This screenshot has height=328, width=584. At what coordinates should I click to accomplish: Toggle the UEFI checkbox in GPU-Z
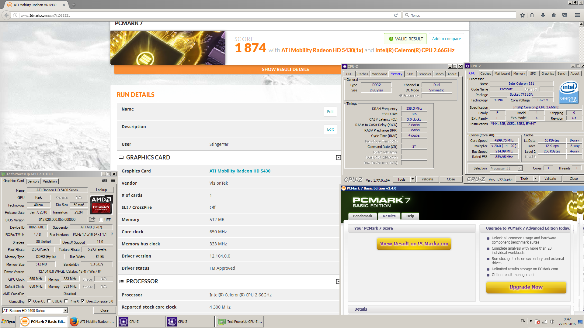coord(101,220)
